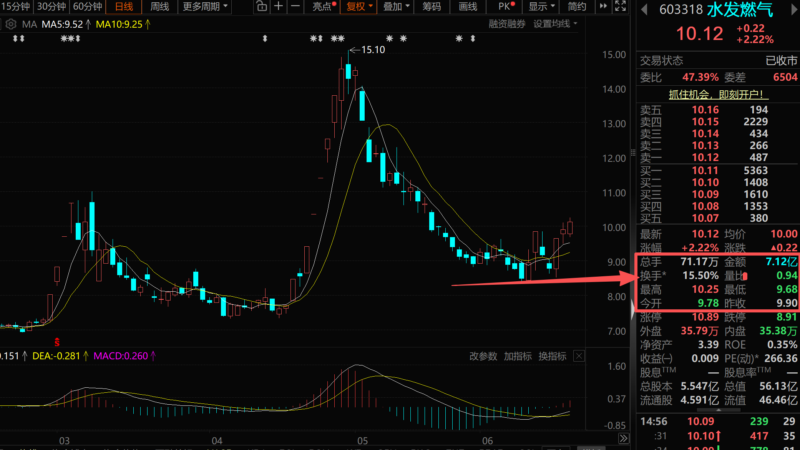Click the lock chart icon
The height and width of the screenshot is (450, 800).
click(261, 6)
